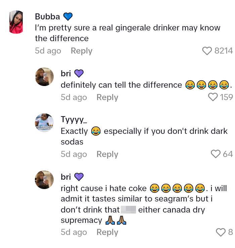Open bri's avatar on first reply
Viewport: 235px width, 248px height.
pyautogui.click(x=44, y=77)
